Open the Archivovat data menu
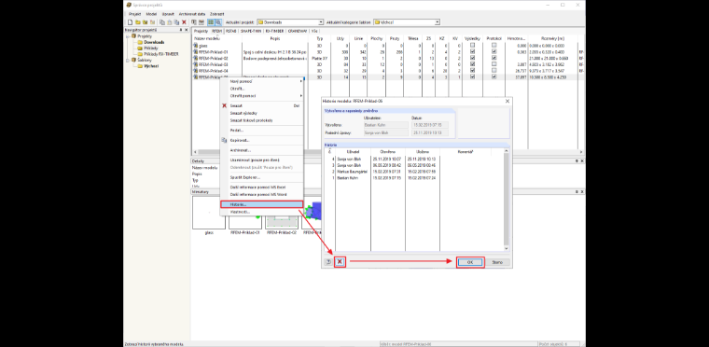709x347 pixels. (192, 14)
